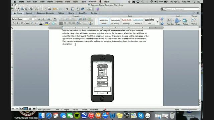Click the Text Box insert icon

click(170, 21)
